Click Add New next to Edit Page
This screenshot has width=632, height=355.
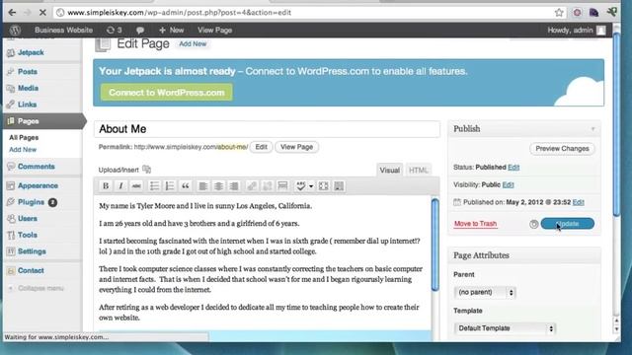click(193, 43)
